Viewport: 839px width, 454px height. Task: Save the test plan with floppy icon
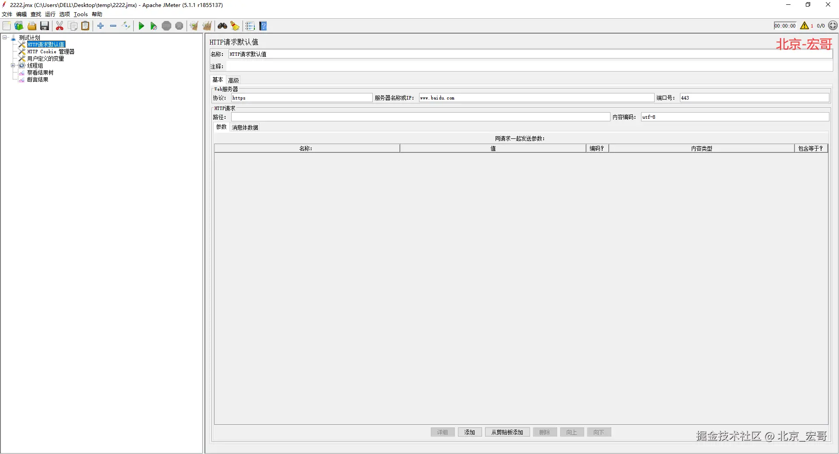(45, 26)
